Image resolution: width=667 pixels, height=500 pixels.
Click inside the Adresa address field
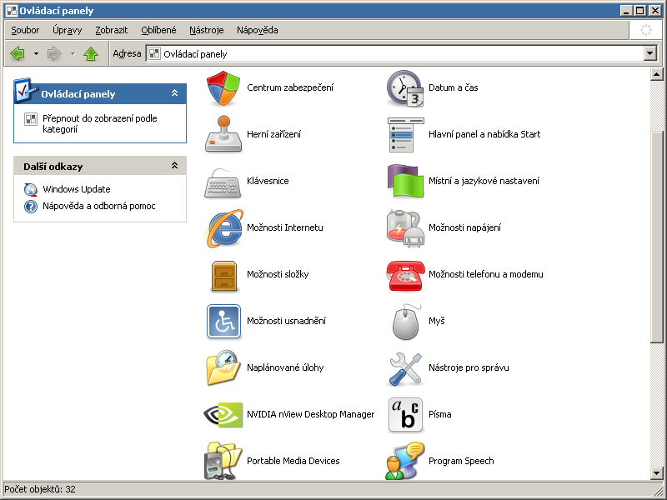[394, 54]
